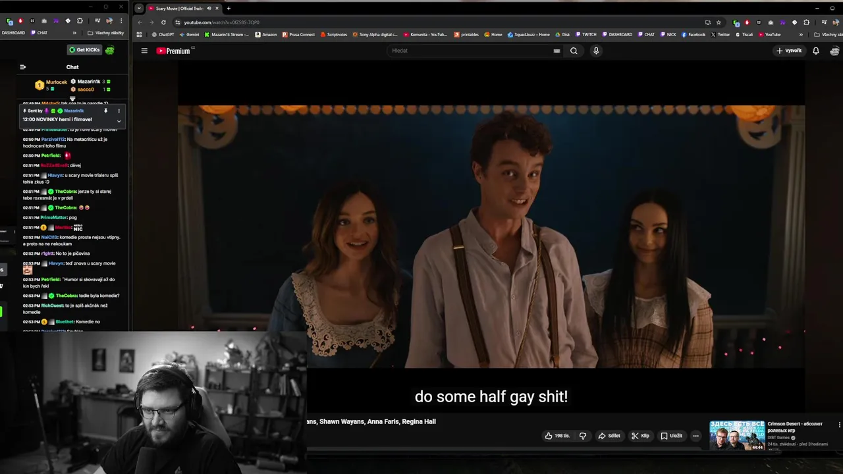Open the CHAT bookmark in Kick window
This screenshot has height=474, width=843.
pyautogui.click(x=39, y=33)
